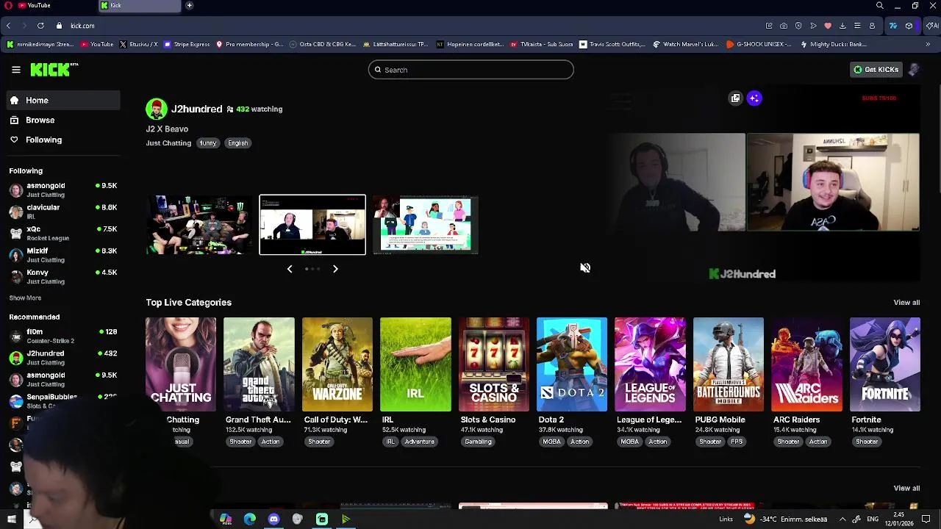Open League of Legends category card
This screenshot has height=529, width=941.
click(650, 364)
